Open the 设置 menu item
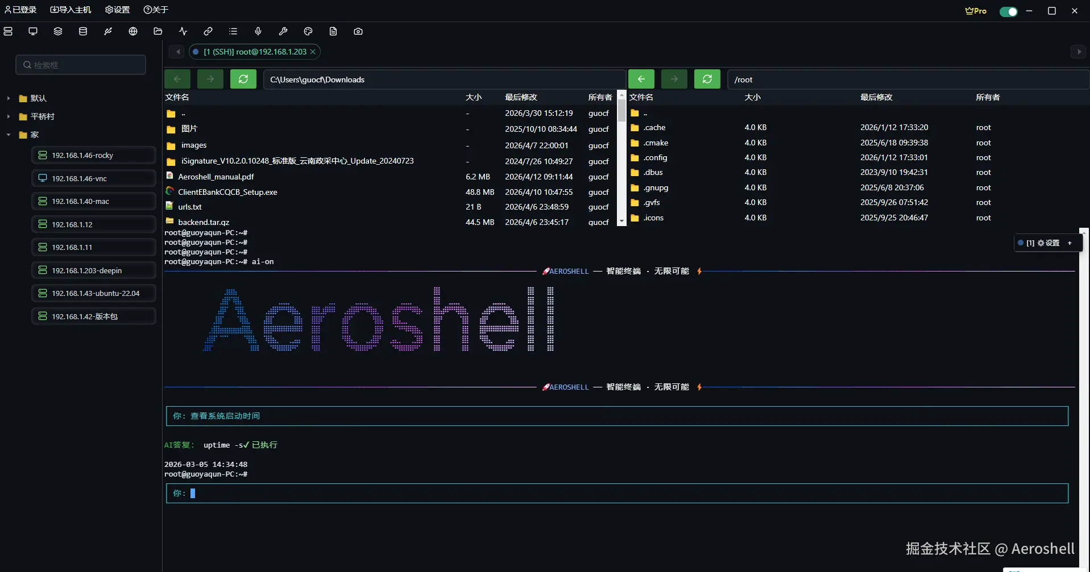The width and height of the screenshot is (1090, 572). click(117, 9)
